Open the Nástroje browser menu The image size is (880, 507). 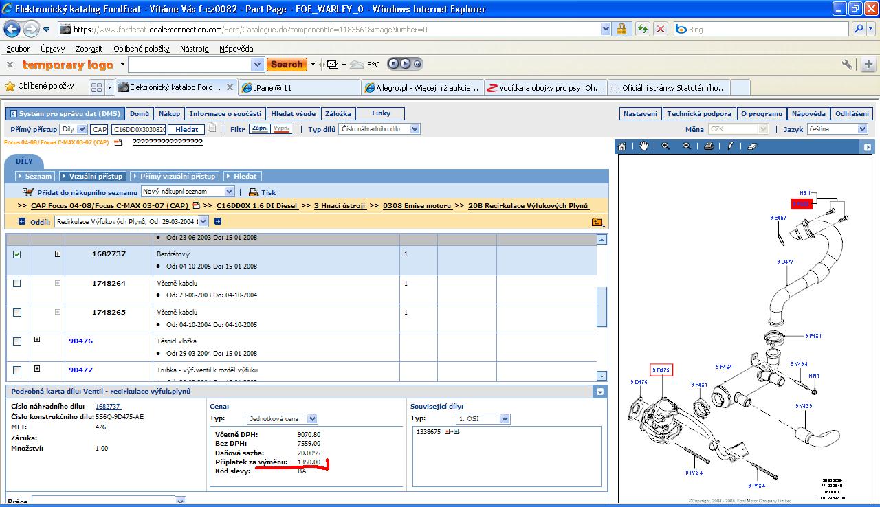[x=194, y=49]
